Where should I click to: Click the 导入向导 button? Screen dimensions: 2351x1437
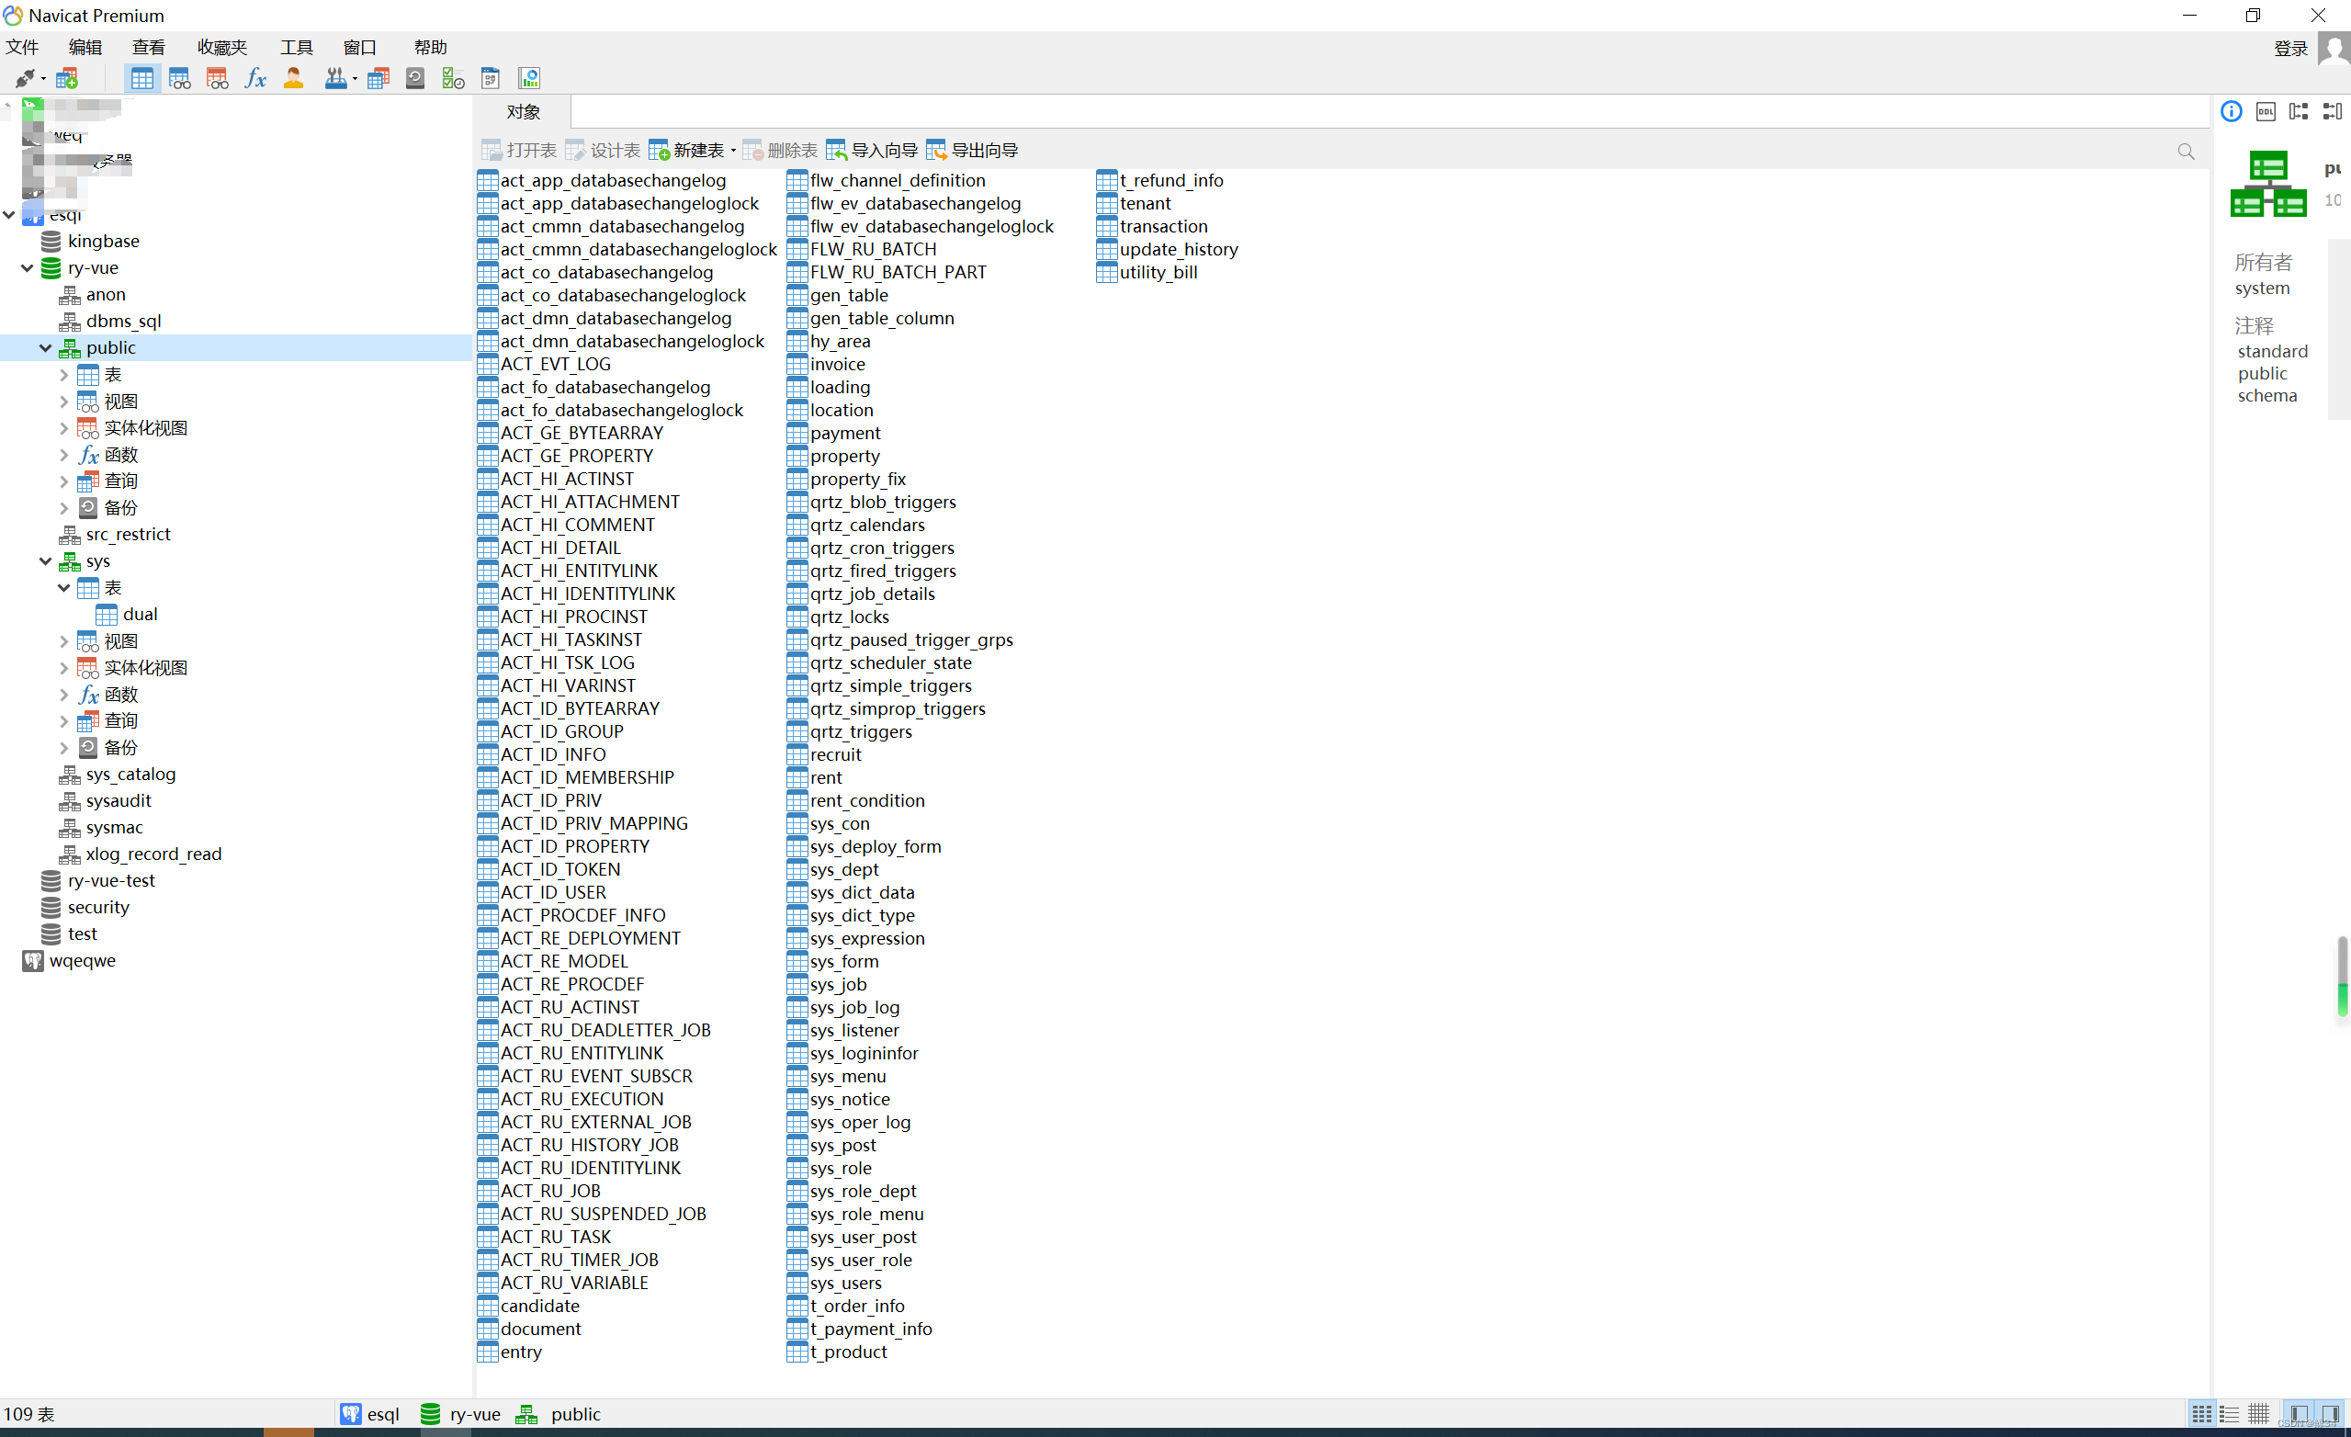click(x=872, y=151)
